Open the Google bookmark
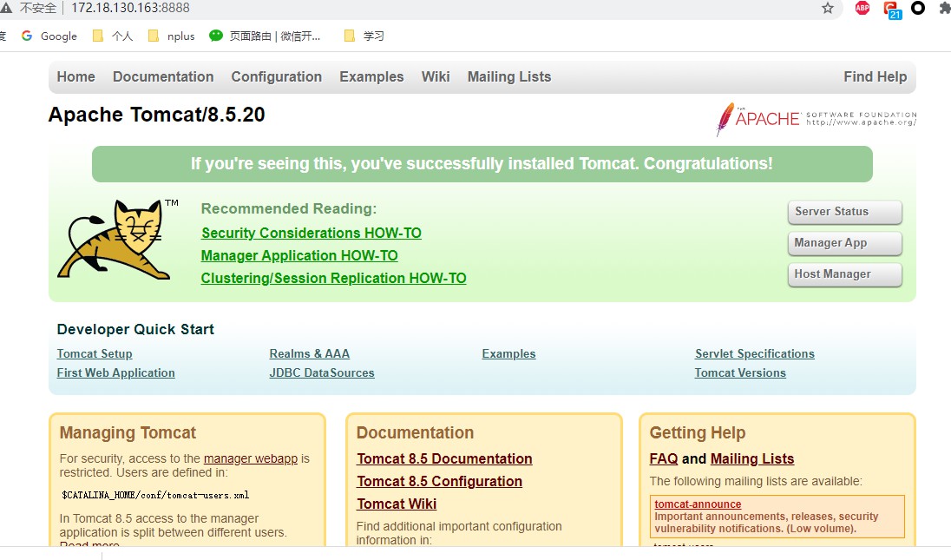This screenshot has width=951, height=560. [x=49, y=36]
